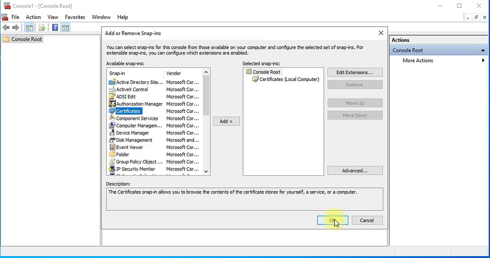Select the Active Directory Sites snap-in icon

[112, 82]
